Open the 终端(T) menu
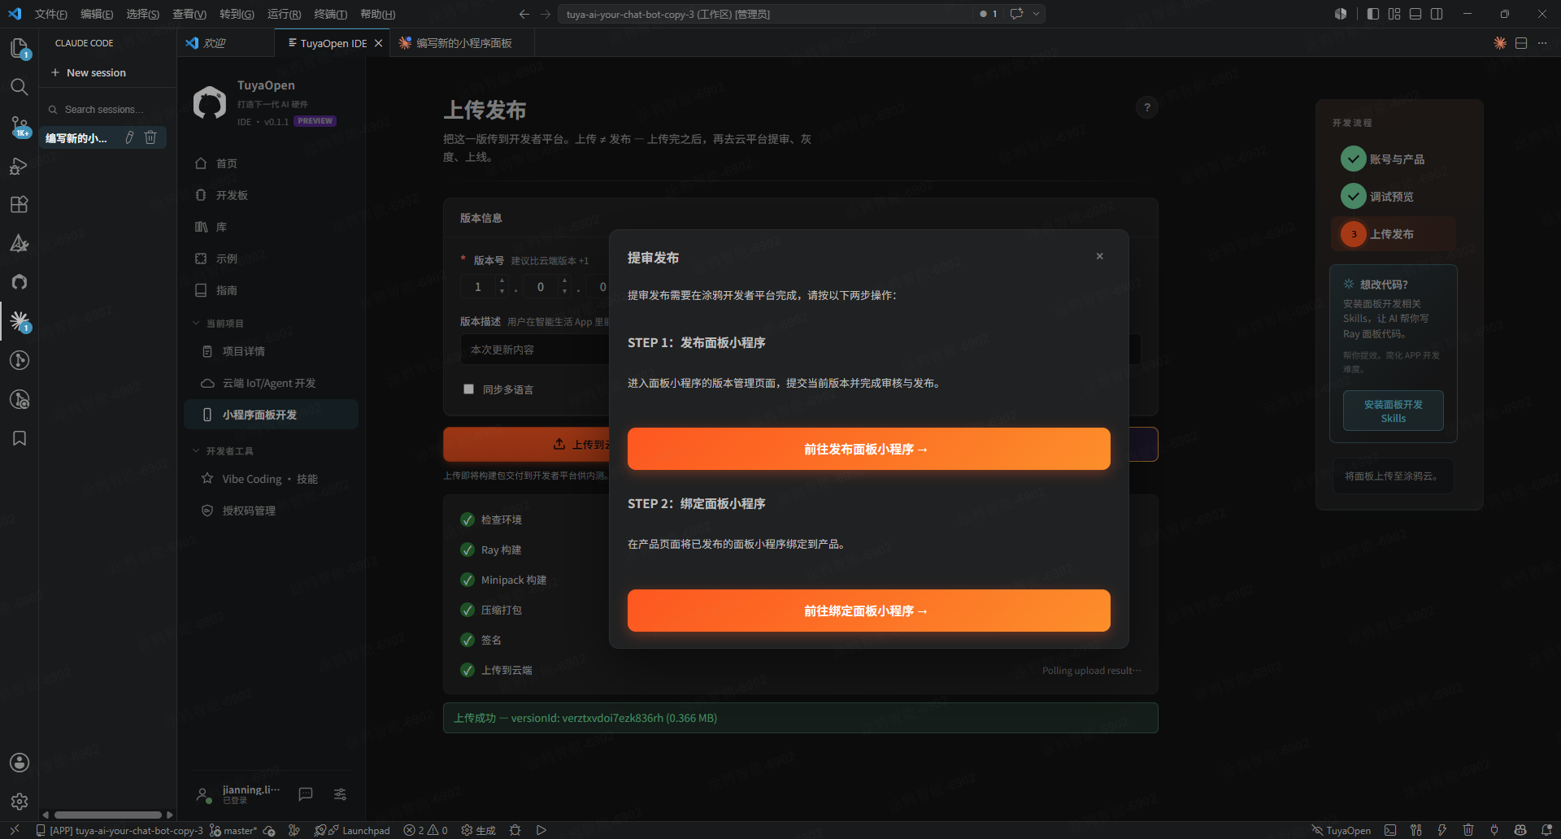 331,14
